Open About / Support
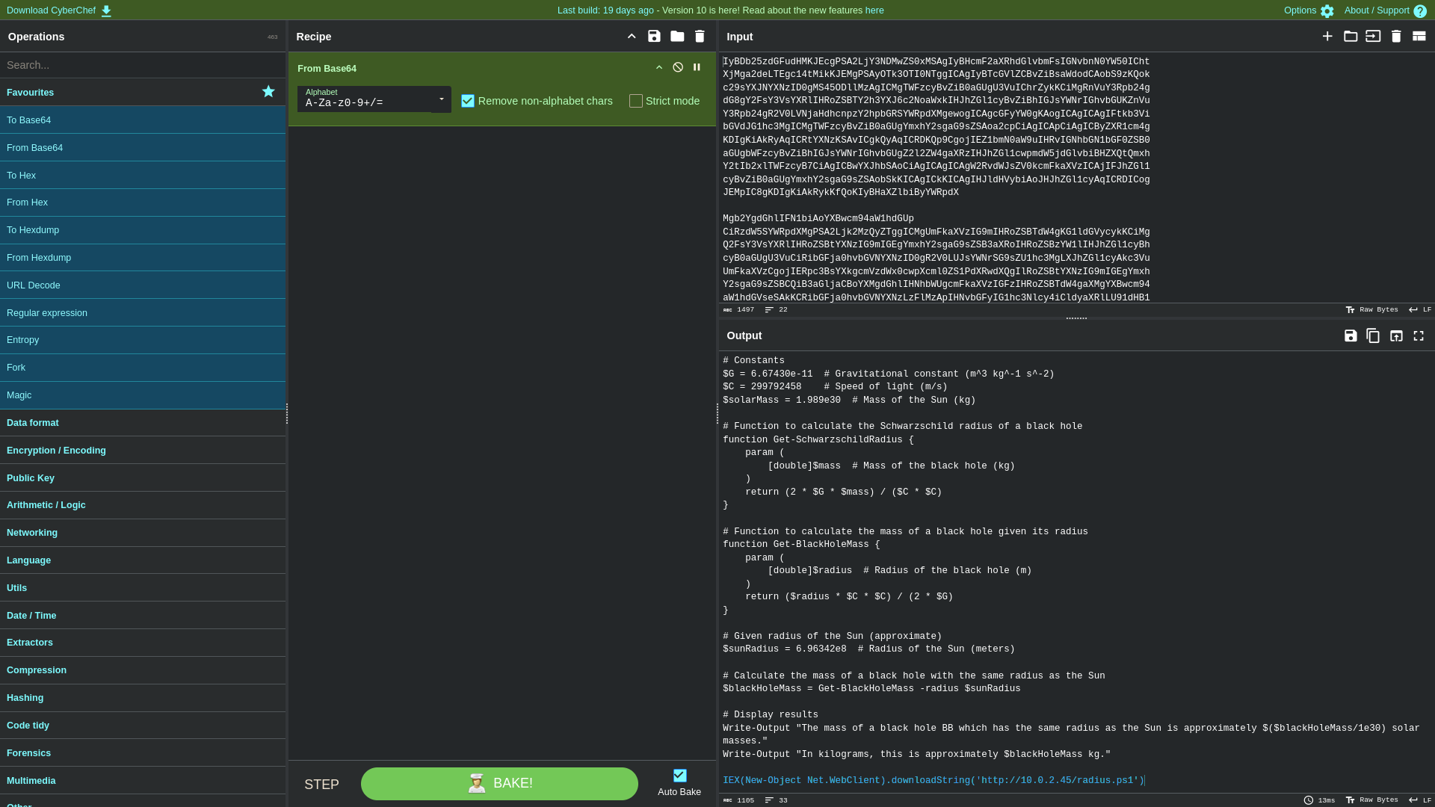This screenshot has height=807, width=1435. 1384,10
